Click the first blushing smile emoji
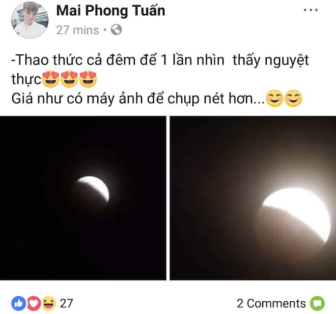 pyautogui.click(x=275, y=99)
